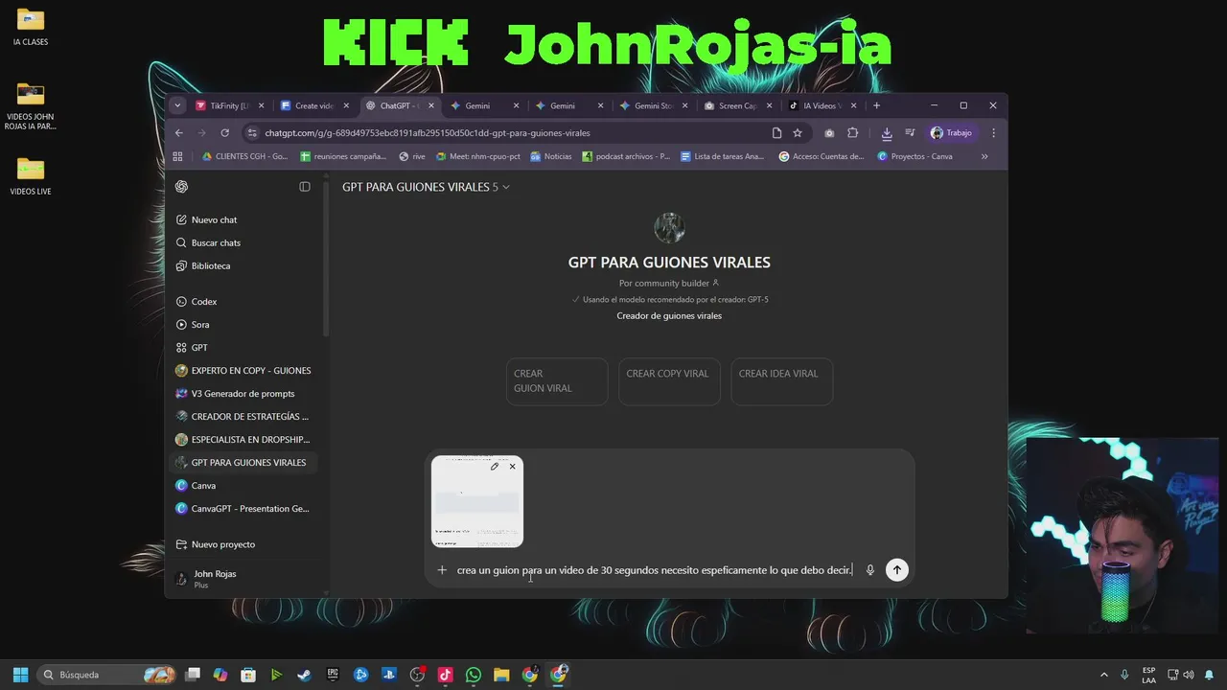Open the Noticias bookmark
Viewport: 1227px width, 690px height.
point(551,156)
